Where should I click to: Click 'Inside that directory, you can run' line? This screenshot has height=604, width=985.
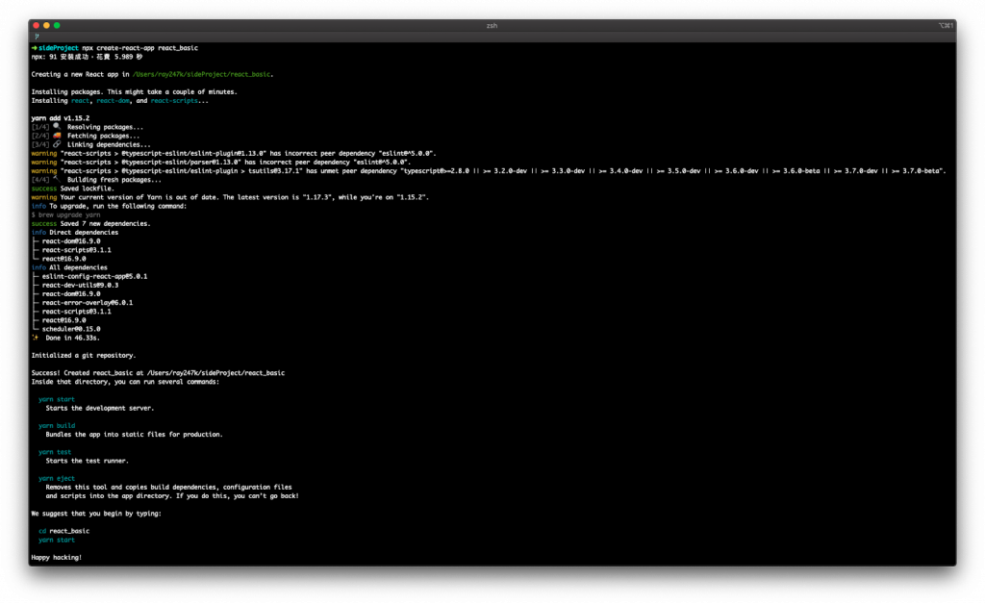[125, 382]
